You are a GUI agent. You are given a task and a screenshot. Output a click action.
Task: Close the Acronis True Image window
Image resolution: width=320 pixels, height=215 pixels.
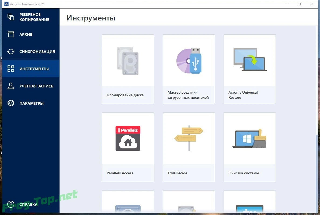[312, 4]
